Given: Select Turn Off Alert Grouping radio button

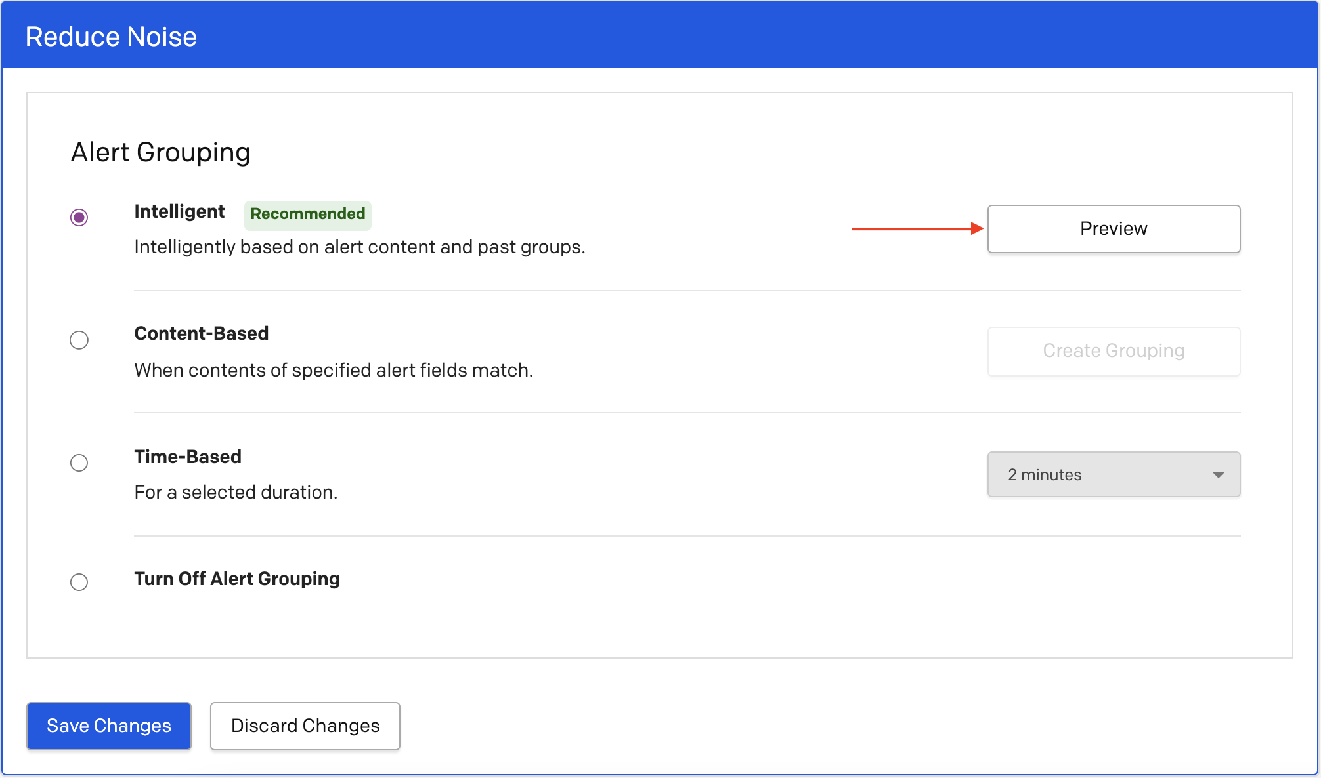Looking at the screenshot, I should 79,582.
